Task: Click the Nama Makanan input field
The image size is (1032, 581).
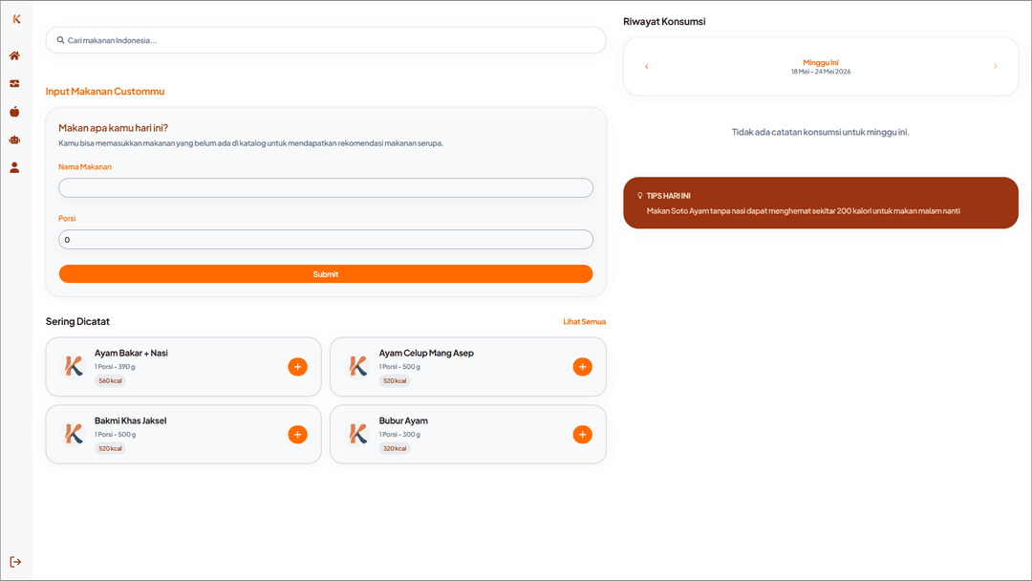Action: [326, 187]
